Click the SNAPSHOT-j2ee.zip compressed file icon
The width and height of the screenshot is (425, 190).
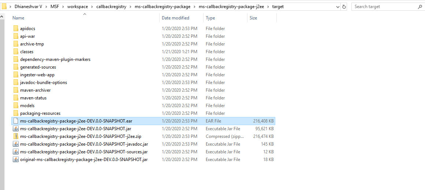click(x=16, y=136)
